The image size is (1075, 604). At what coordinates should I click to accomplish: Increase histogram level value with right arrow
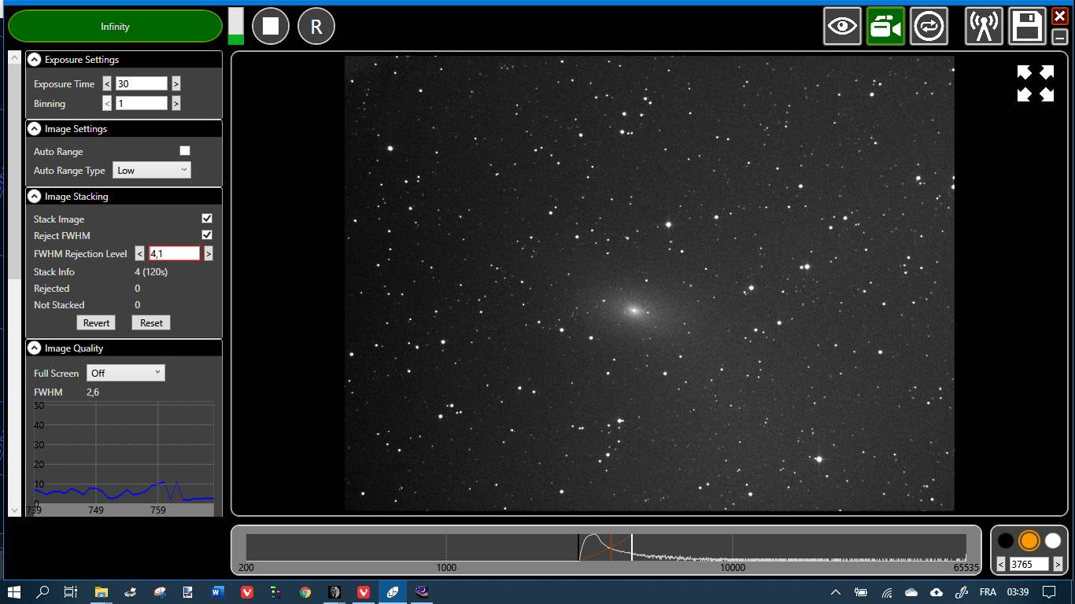pos(1058,564)
